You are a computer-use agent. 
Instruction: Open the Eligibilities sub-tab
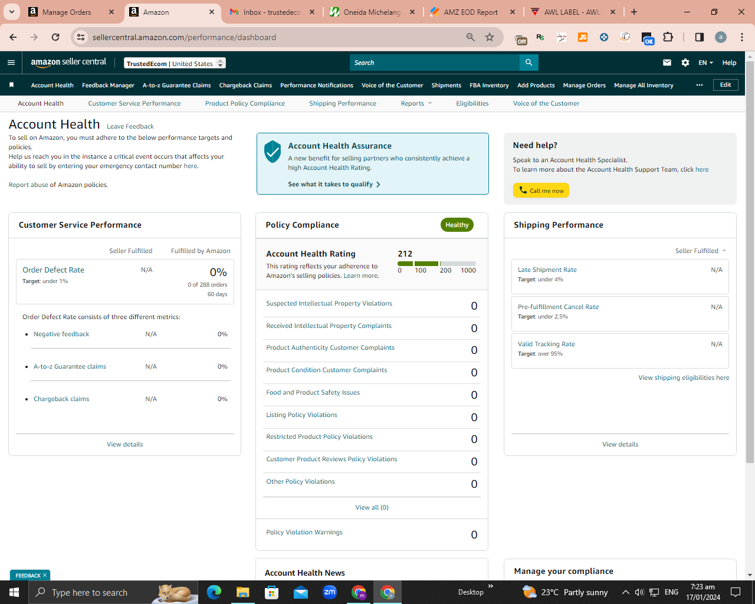[472, 103]
